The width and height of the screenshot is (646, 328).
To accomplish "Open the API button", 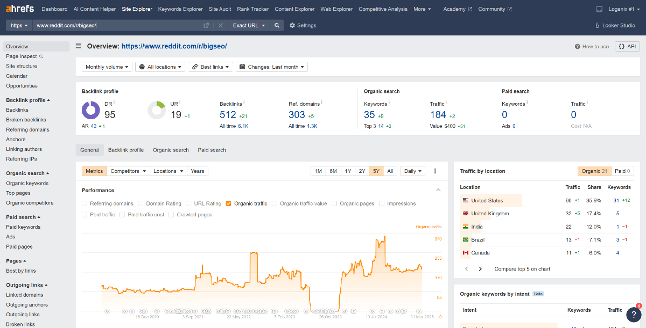I will click(628, 47).
